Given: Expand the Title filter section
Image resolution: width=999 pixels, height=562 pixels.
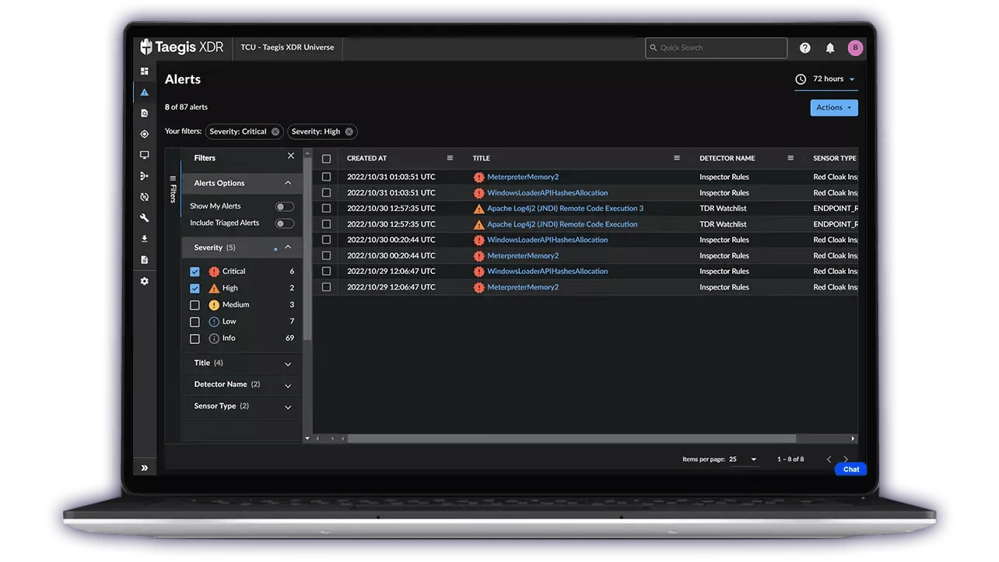Looking at the screenshot, I should (288, 364).
